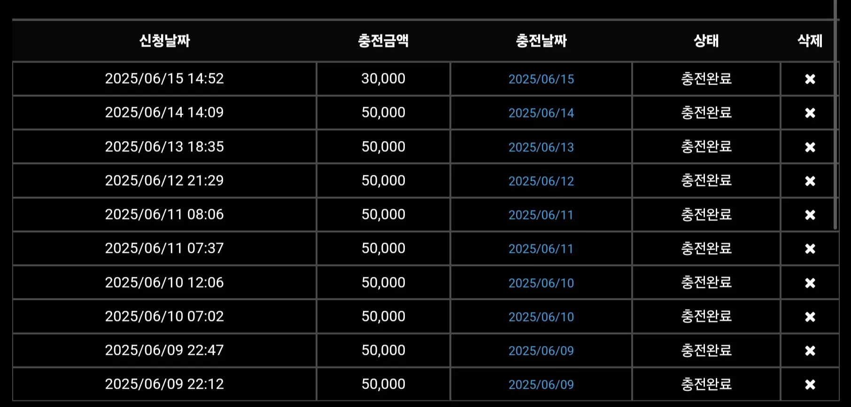The width and height of the screenshot is (851, 407).
Task: Delete the 2025/06/09 22:12 charge entry
Action: (x=810, y=384)
